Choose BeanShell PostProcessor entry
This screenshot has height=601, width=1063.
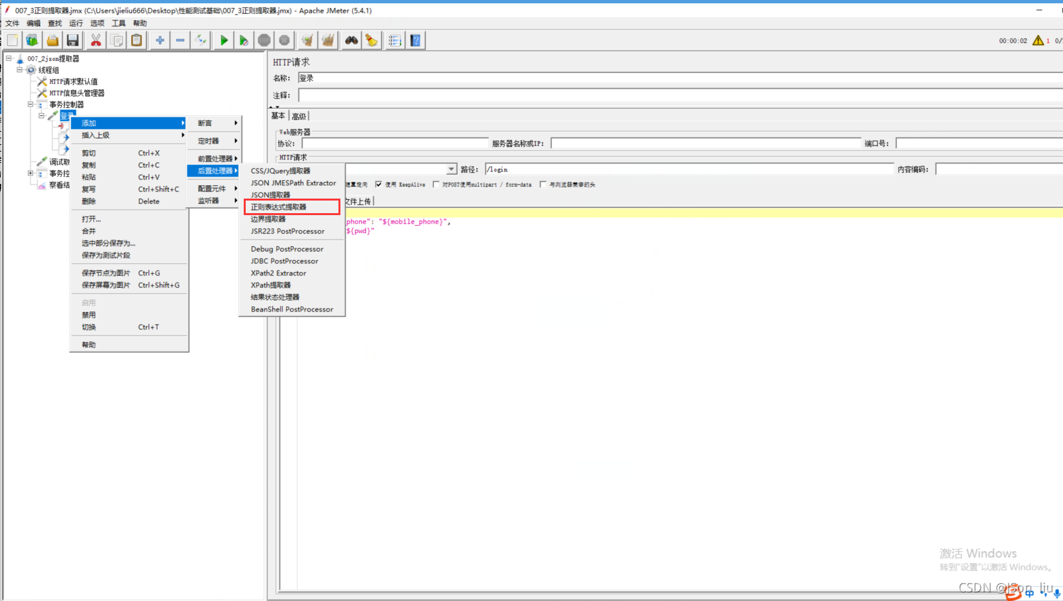click(292, 309)
